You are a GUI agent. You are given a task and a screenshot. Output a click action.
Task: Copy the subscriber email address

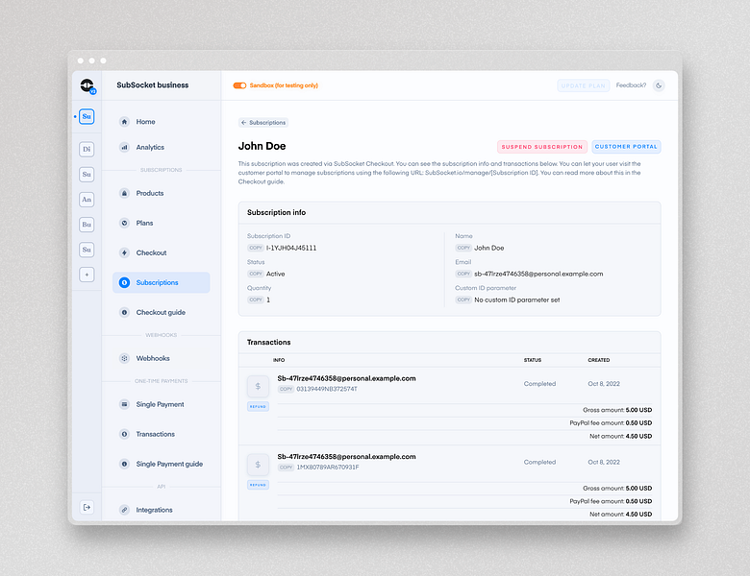(x=463, y=274)
